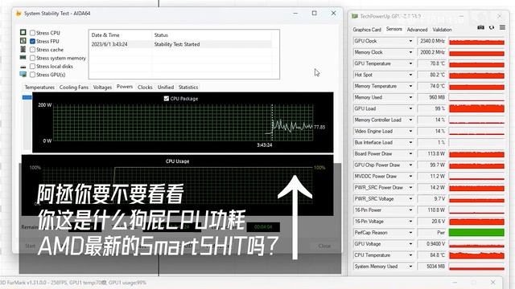
Task: Click the 2340.0 MHz GPU Clock value
Action: point(432,41)
